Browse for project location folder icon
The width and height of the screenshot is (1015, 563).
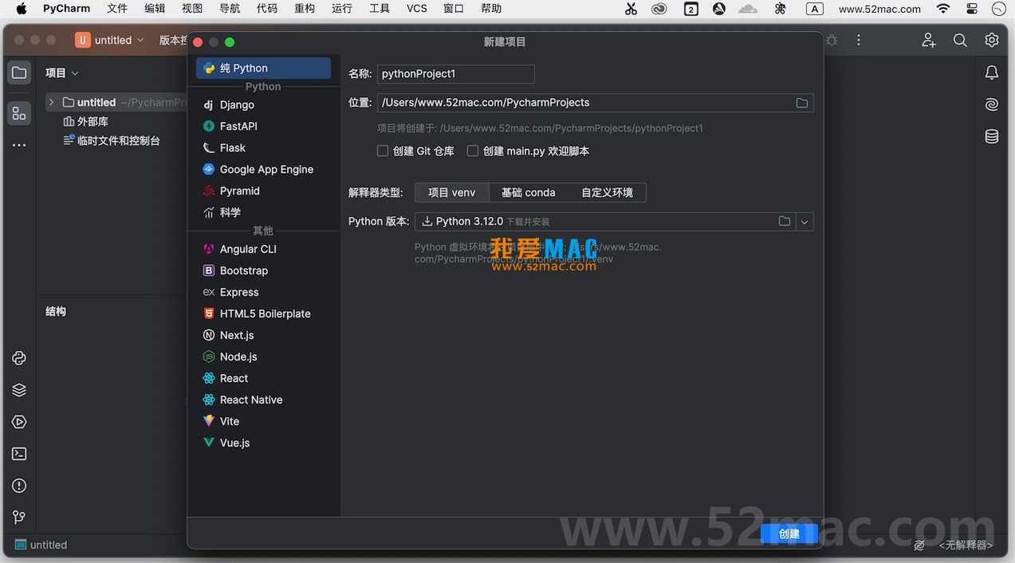tap(802, 103)
